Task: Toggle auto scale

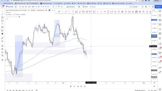Action: [155, 90]
